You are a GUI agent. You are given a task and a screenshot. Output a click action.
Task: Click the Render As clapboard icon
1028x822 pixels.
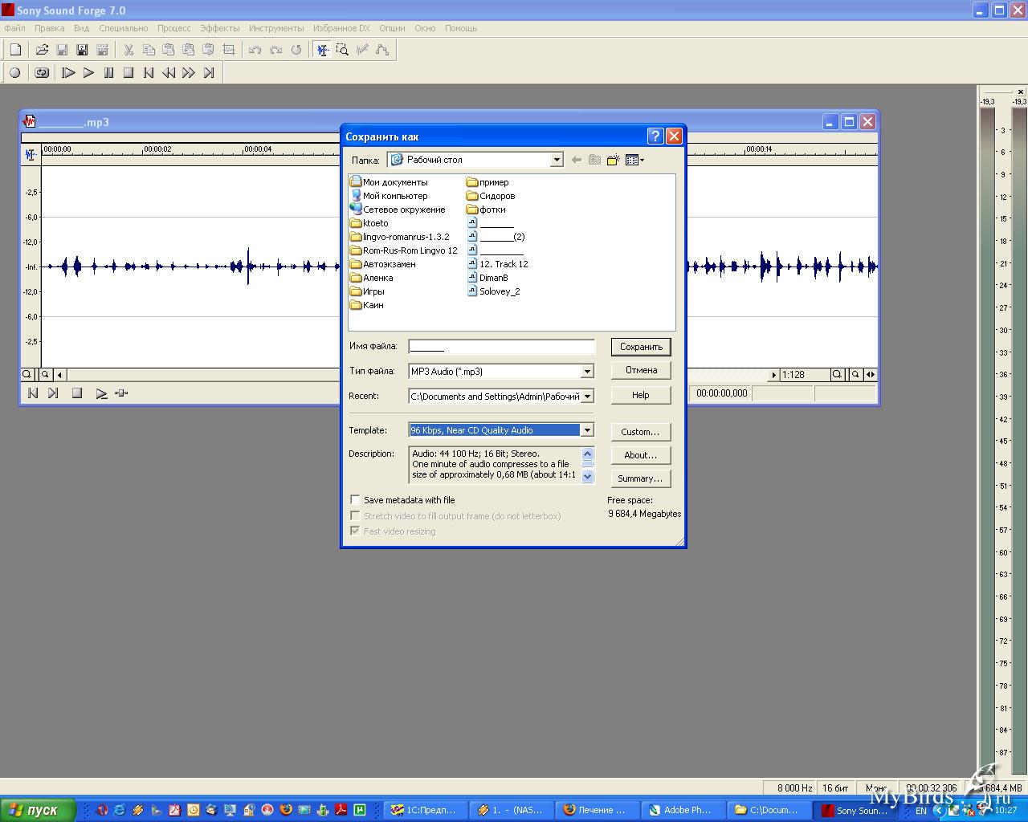(102, 50)
